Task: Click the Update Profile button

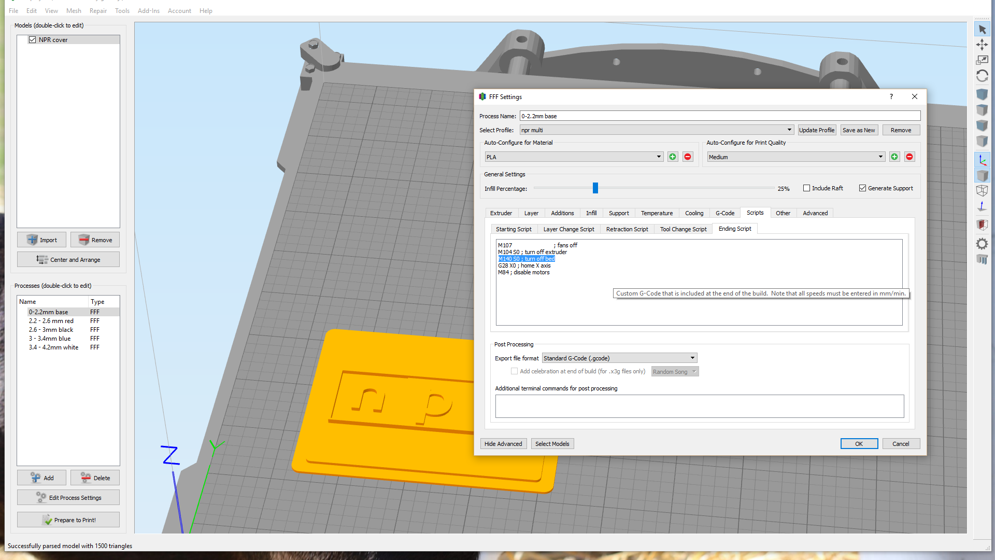Action: click(817, 130)
